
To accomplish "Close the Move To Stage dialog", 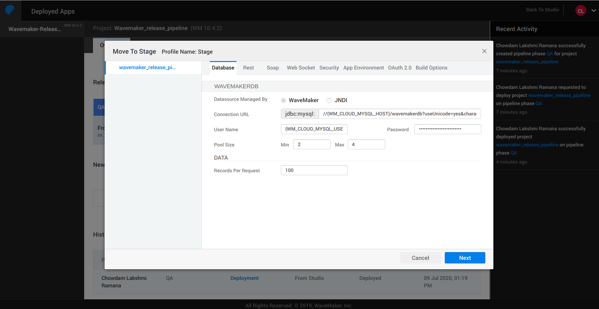I will (484, 51).
